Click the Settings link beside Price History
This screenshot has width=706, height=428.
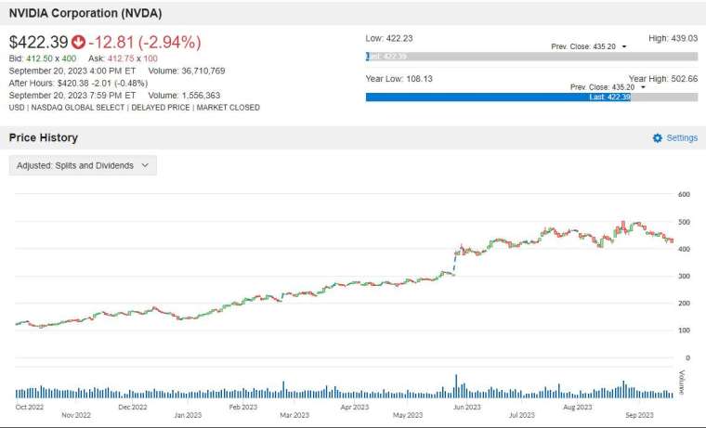click(682, 137)
